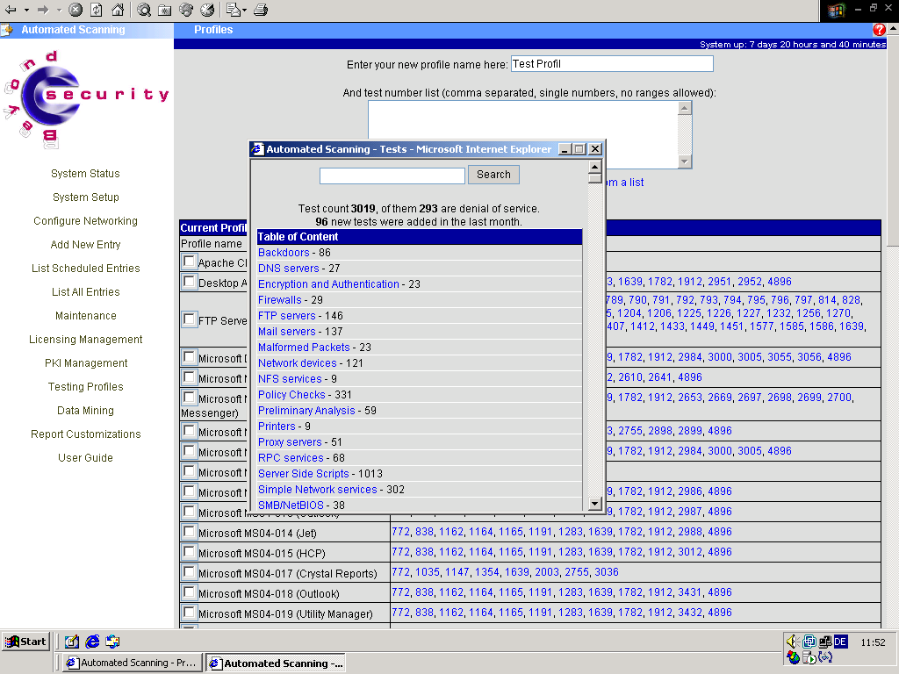
Task: Open the Favorites folder icon
Action: coord(165,10)
